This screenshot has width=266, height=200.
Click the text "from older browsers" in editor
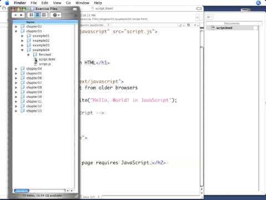(x=111, y=88)
